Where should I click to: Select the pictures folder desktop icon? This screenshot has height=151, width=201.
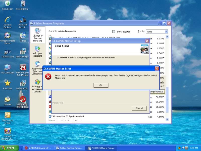pos(8,101)
